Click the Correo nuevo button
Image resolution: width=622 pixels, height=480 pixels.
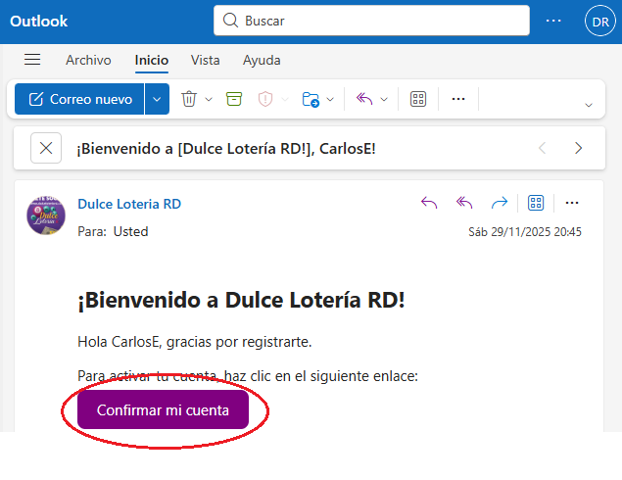79,99
